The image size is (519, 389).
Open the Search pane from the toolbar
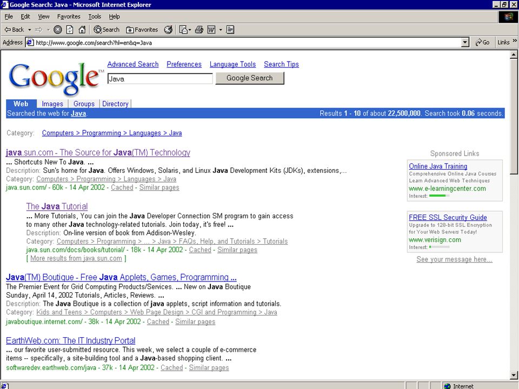(107, 30)
